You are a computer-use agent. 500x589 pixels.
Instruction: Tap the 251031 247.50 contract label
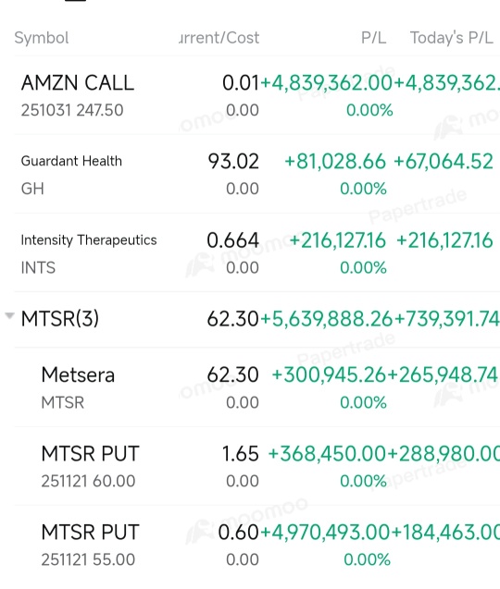(x=72, y=110)
